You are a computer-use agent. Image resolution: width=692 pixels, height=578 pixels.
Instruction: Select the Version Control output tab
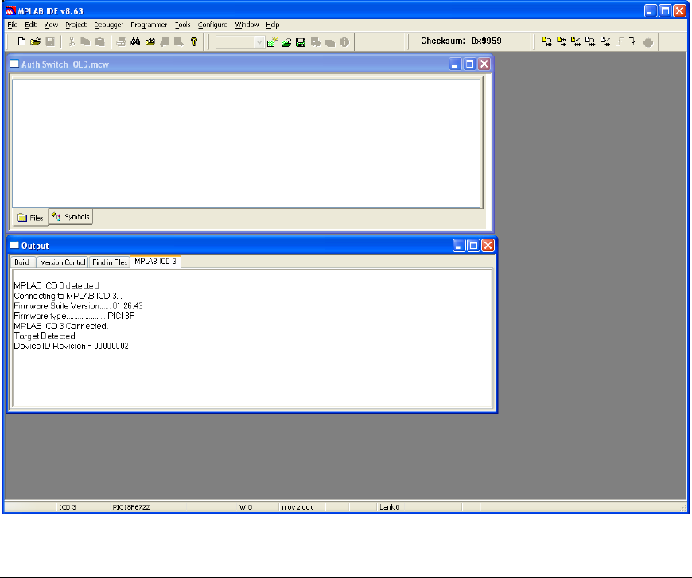pos(62,262)
